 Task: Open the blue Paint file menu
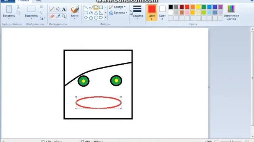coord(8,1)
